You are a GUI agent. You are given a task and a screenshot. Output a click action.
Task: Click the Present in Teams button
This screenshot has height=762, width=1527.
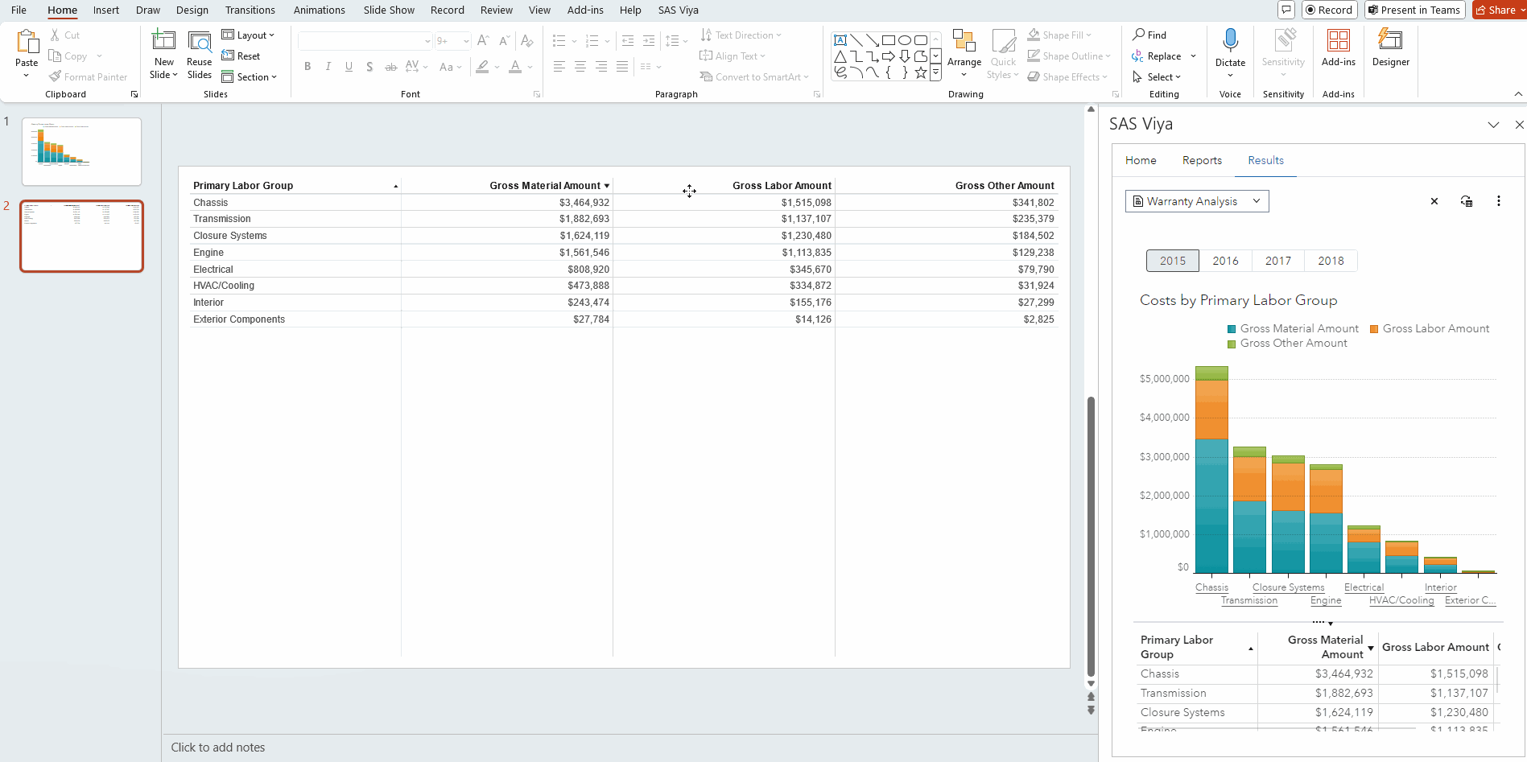pos(1414,10)
